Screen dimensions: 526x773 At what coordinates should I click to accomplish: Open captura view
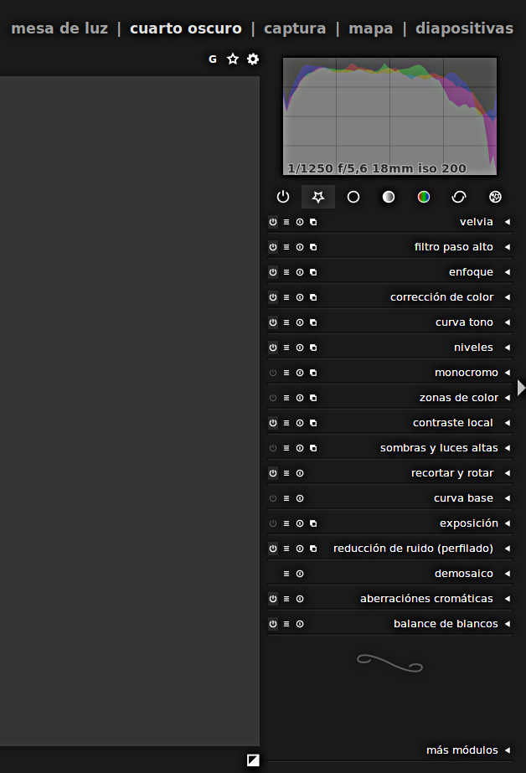295,28
